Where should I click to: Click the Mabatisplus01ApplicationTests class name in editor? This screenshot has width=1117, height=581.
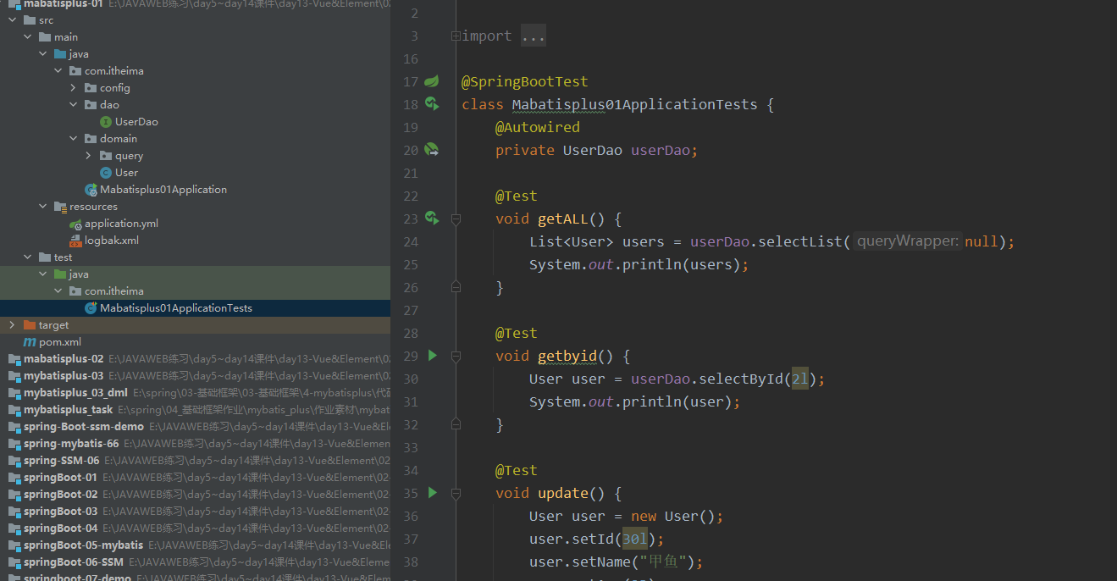pyautogui.click(x=634, y=105)
